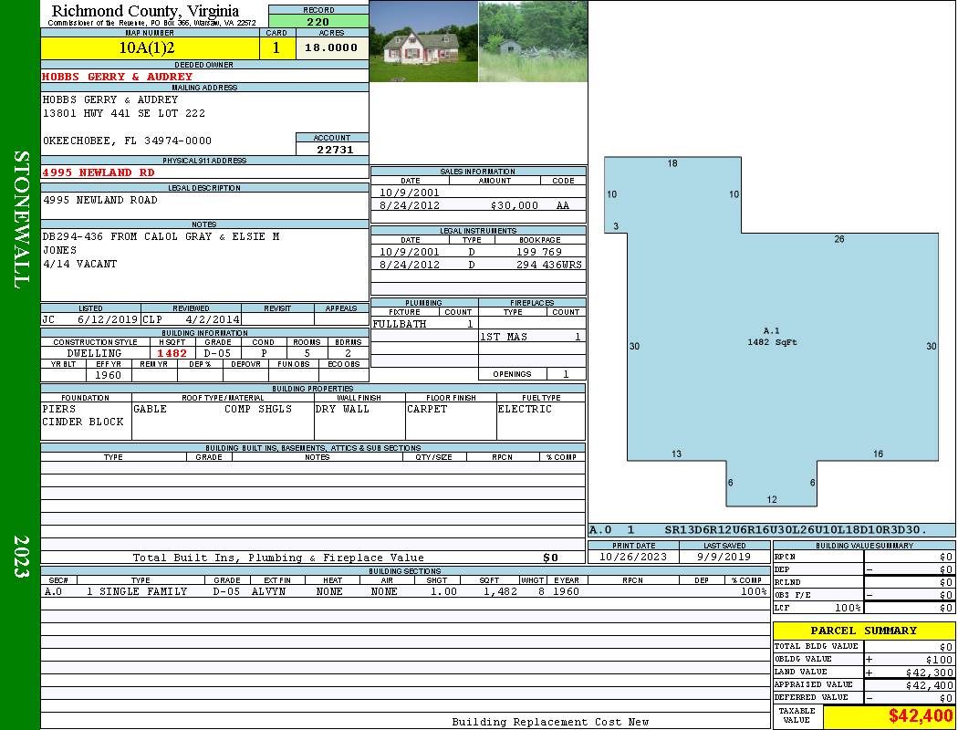Image resolution: width=958 pixels, height=730 pixels.
Task: Click the house photo thumbnail
Action: click(424, 41)
